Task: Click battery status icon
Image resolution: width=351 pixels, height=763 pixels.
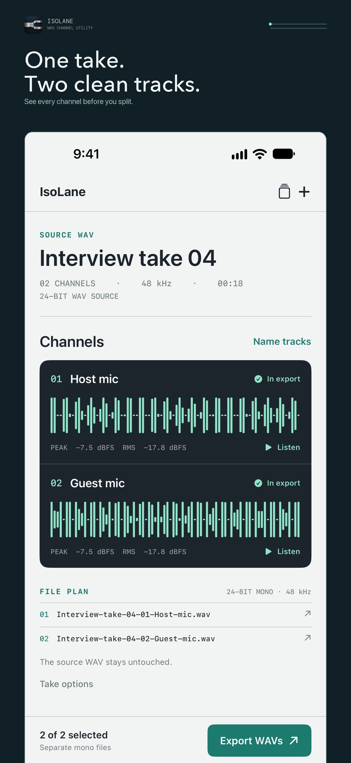Action: (284, 154)
